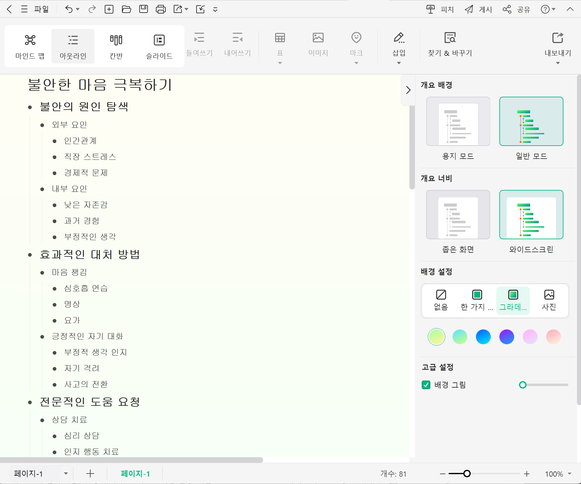The width and height of the screenshot is (581, 484).
Task: Undo the last action
Action: (69, 9)
